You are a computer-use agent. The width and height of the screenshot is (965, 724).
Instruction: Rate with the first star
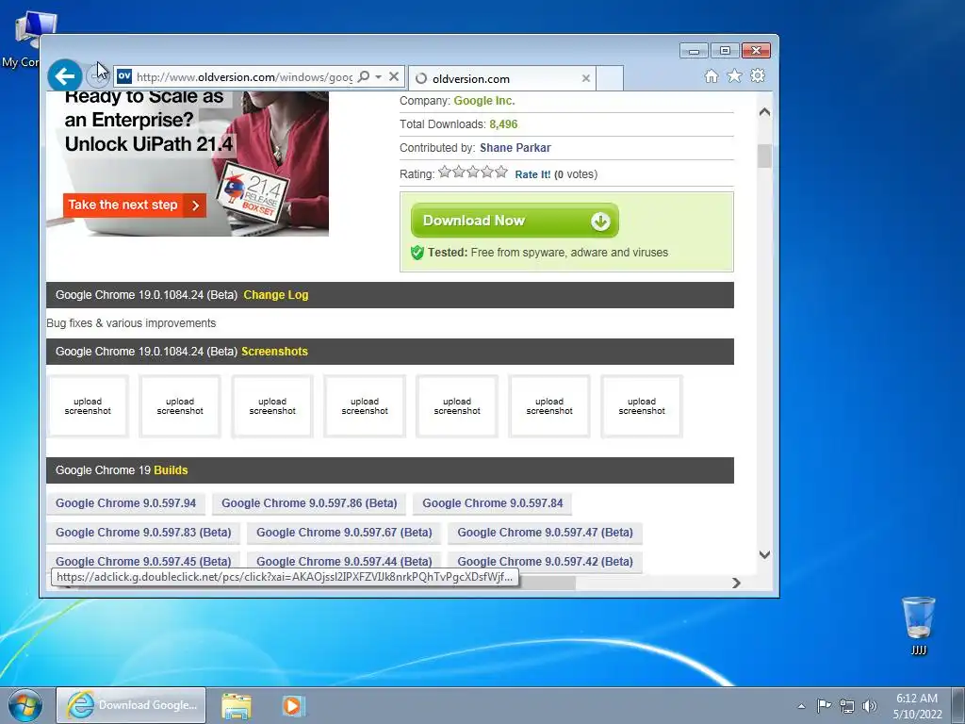click(445, 172)
